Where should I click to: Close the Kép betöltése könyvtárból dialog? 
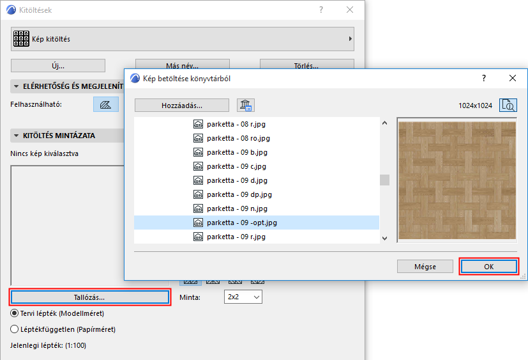513,78
